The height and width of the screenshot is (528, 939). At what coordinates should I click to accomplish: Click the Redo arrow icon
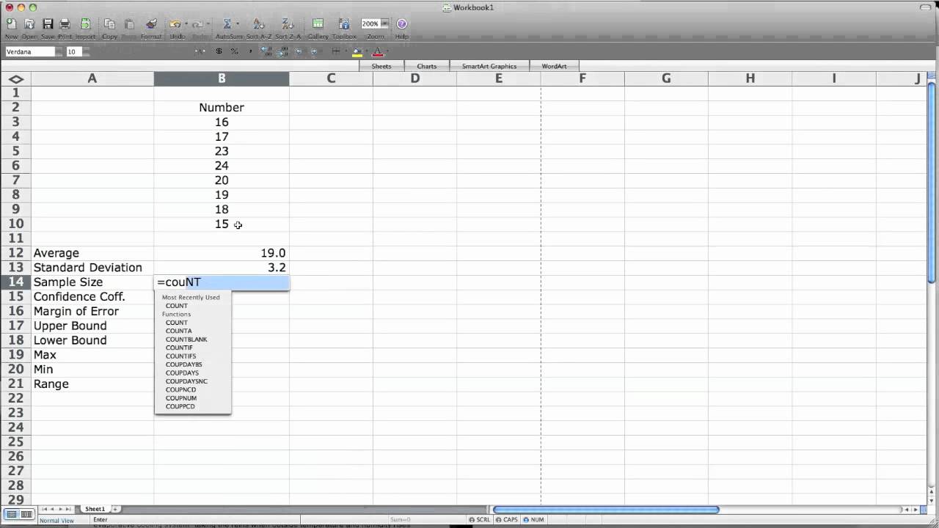(197, 24)
